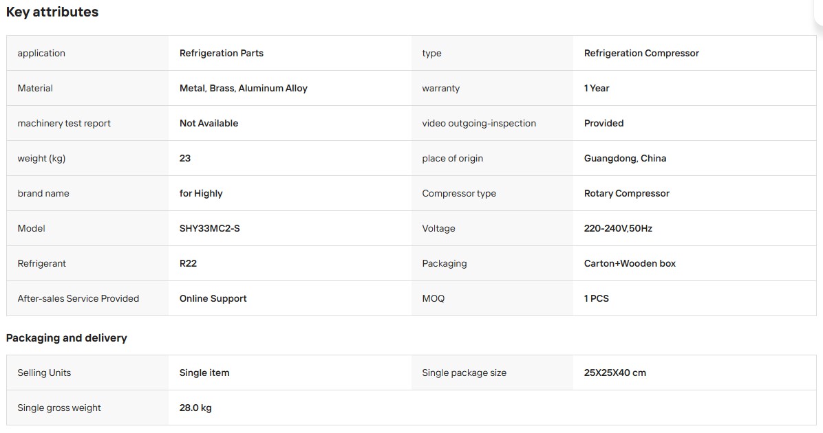The width and height of the screenshot is (823, 433).
Task: Click the Carton+Wooden box packaging value
Action: (x=630, y=264)
